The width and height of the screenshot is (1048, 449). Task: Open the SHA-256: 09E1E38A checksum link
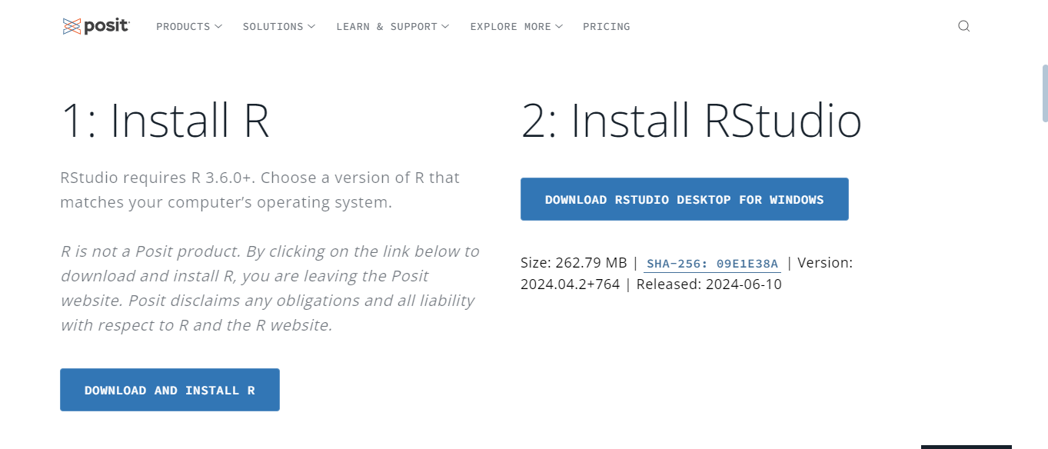(712, 263)
